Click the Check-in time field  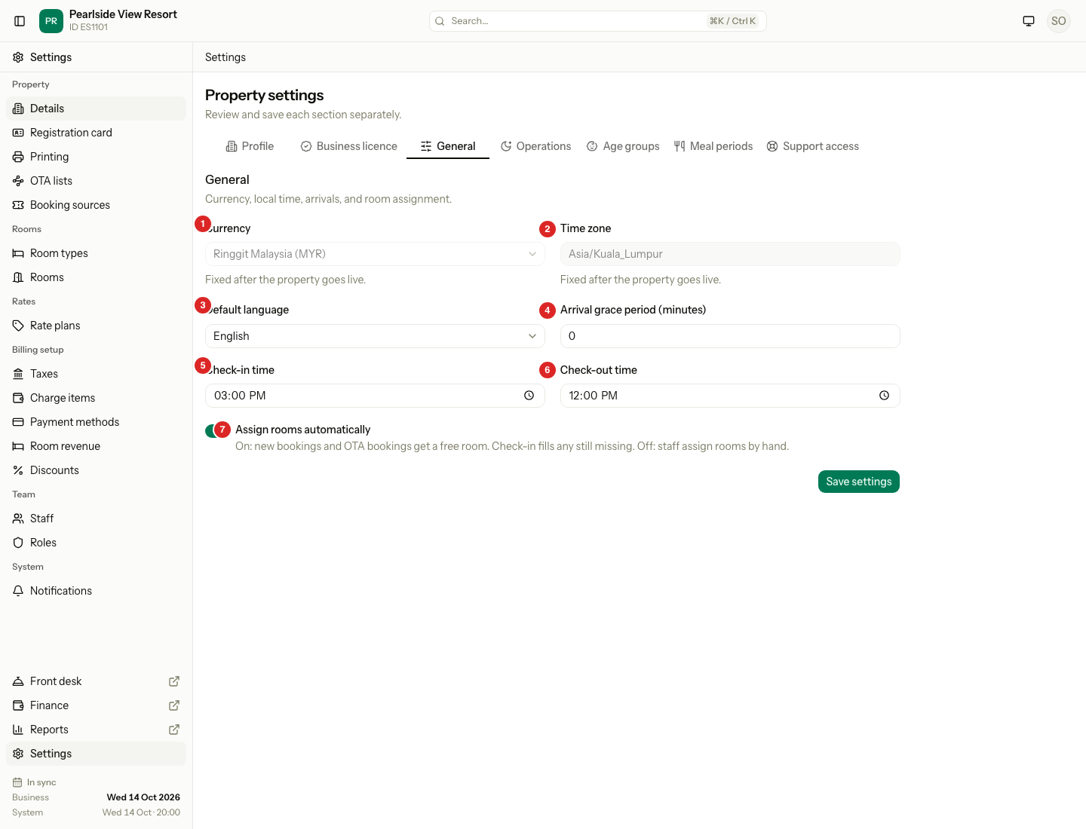tap(375, 396)
